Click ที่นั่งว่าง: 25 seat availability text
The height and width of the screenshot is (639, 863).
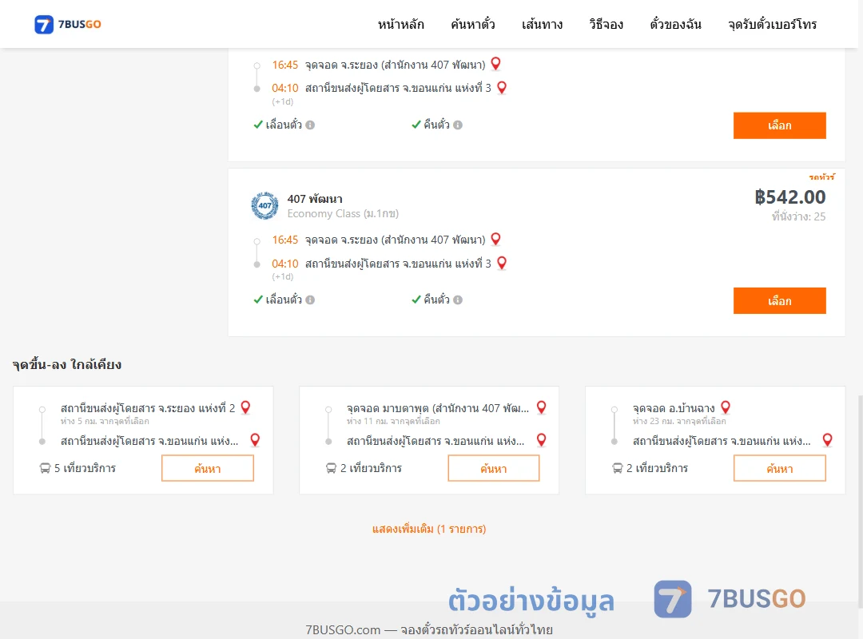pyautogui.click(x=798, y=216)
